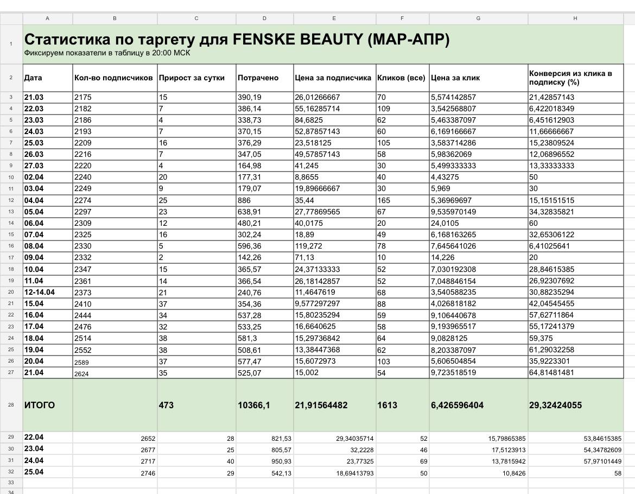635x494 pixels.
Task: Click the 'Прирост за сутки' header cell
Action: coord(197,78)
